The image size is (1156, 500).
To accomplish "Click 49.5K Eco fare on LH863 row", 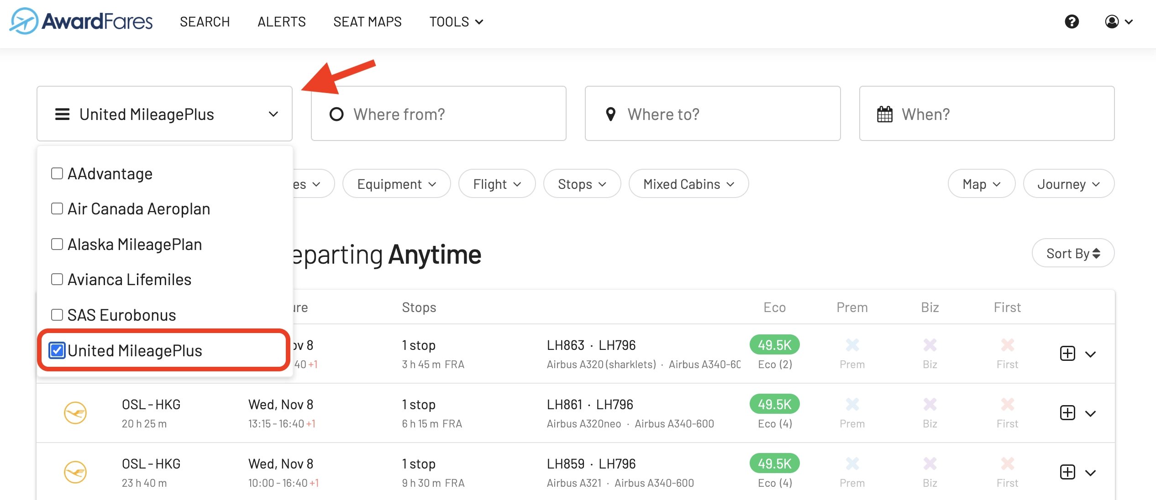I will tap(774, 345).
